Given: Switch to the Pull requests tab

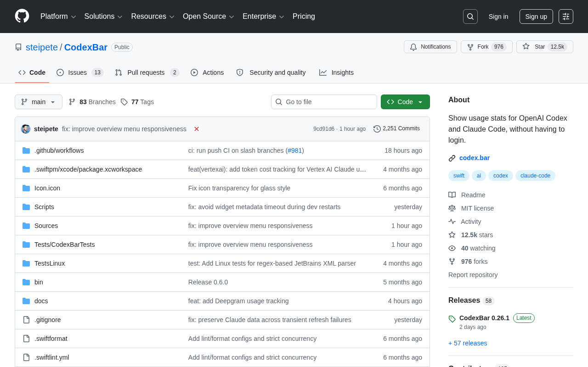Looking at the screenshot, I should click(x=147, y=72).
